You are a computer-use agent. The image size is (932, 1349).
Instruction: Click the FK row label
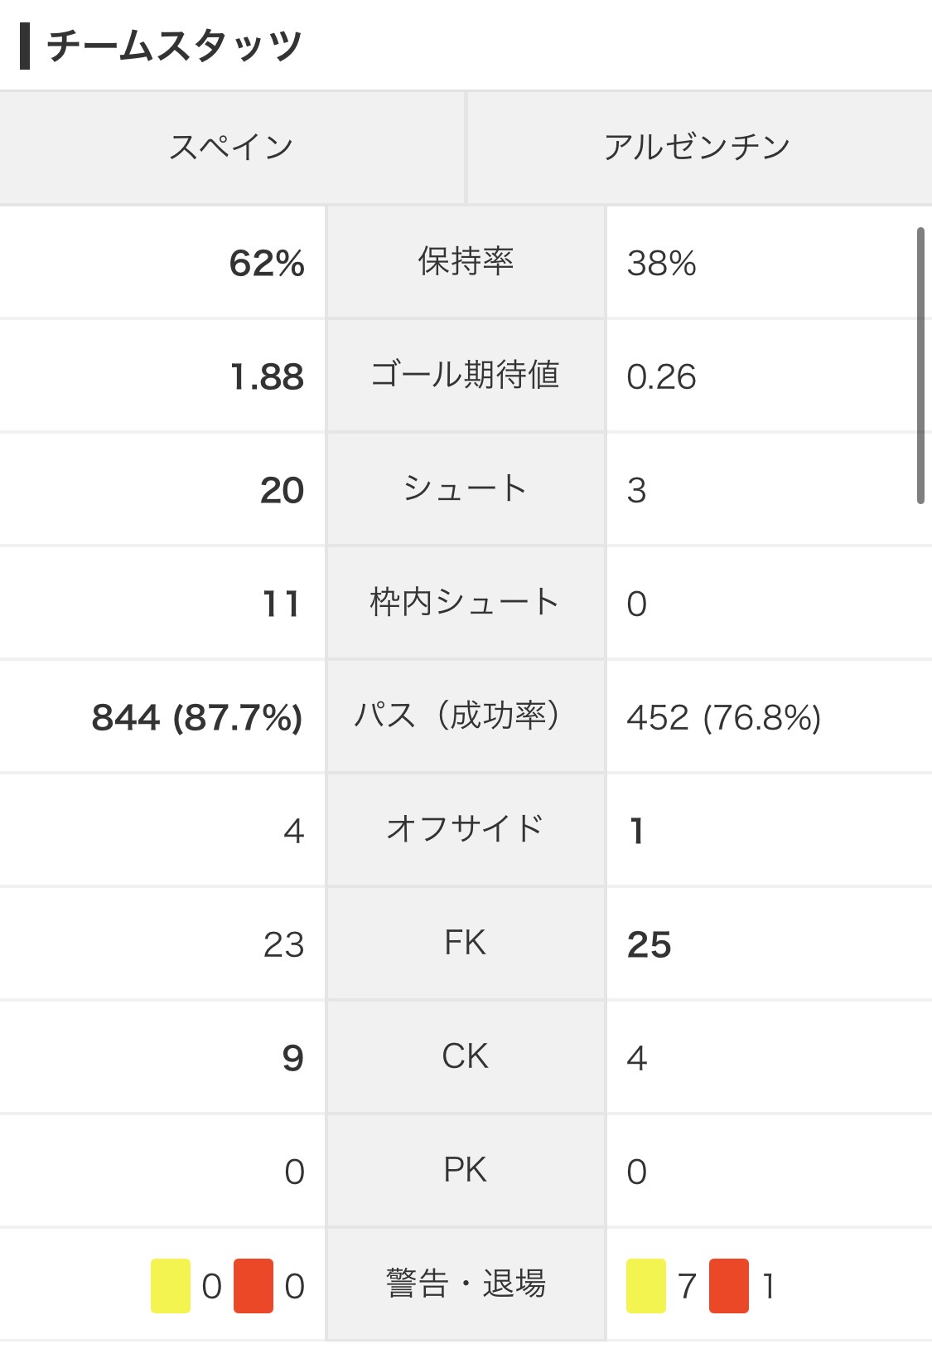pos(466,943)
